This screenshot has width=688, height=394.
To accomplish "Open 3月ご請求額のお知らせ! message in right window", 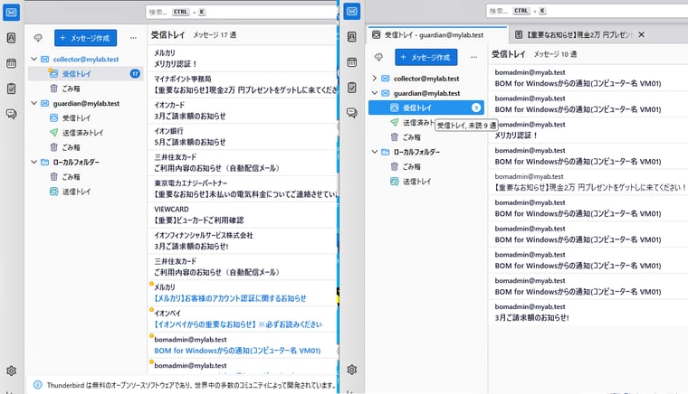I will [588, 312].
